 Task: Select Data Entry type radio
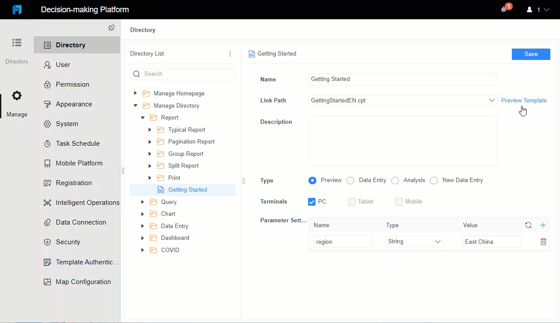[350, 180]
